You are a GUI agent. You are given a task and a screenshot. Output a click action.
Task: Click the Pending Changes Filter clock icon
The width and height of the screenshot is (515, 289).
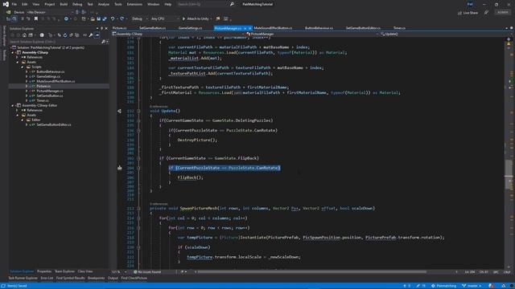pyautogui.click(x=50, y=35)
